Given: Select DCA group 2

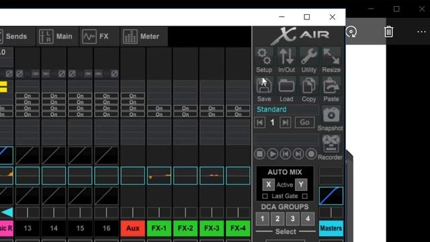Looking at the screenshot, I should point(277,218).
